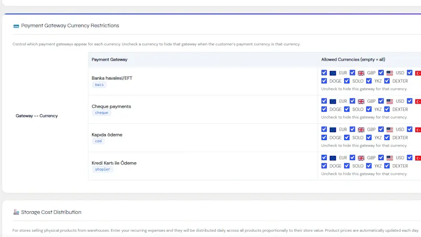Uncheck USD for Kredi Kartı ile Ödeme

381,157
